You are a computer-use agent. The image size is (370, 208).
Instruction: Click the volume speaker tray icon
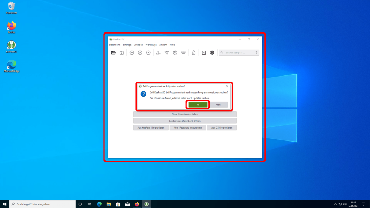(x=345, y=204)
